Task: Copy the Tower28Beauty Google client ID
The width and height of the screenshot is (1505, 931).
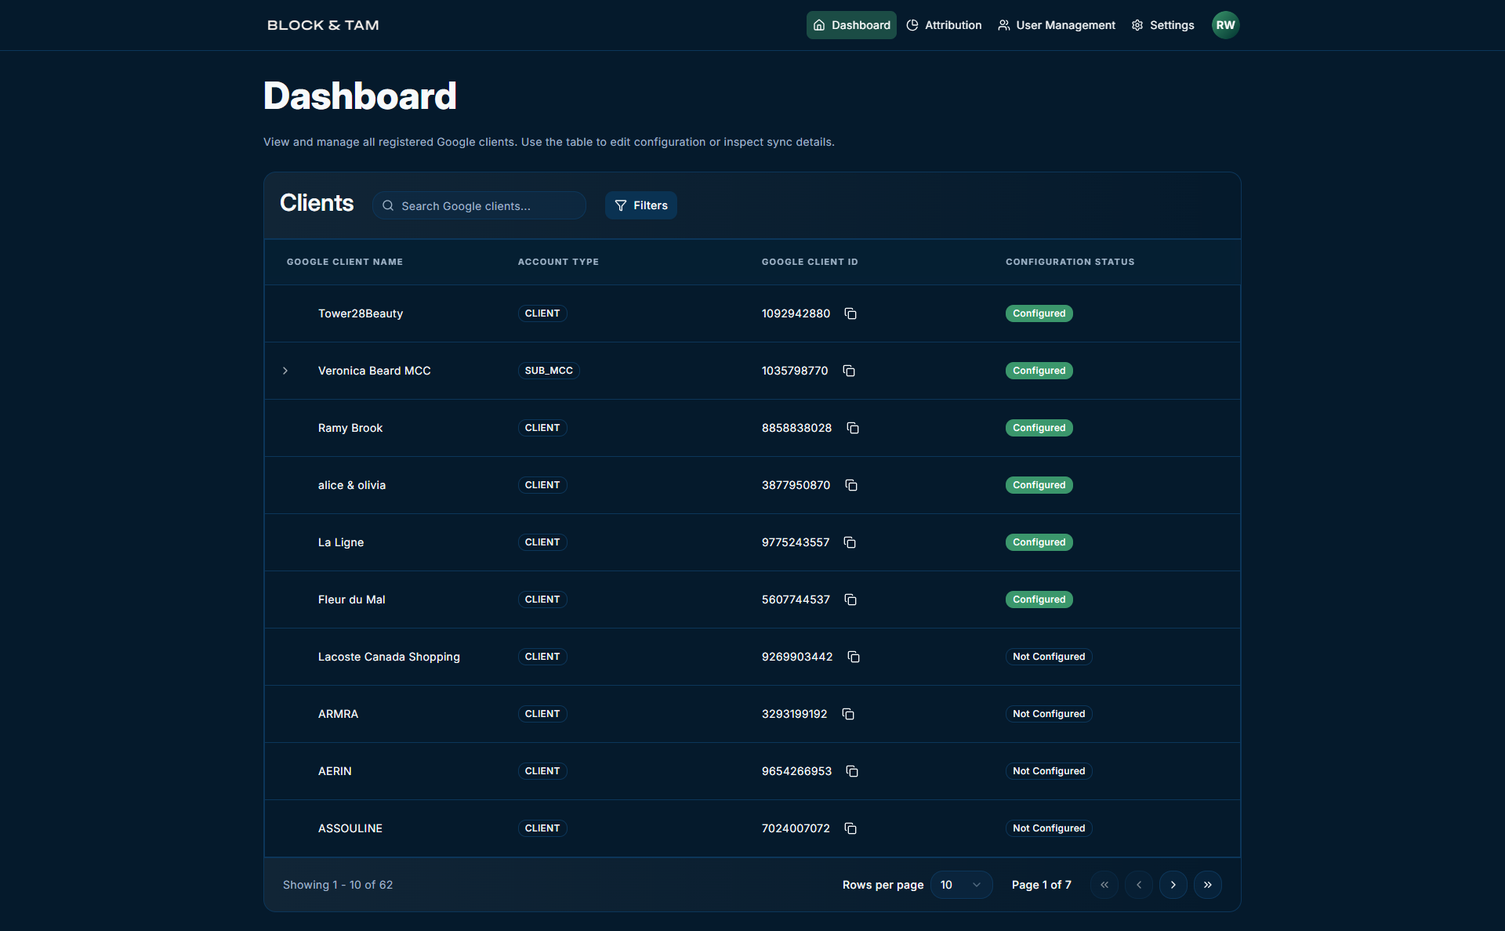Action: click(x=851, y=313)
